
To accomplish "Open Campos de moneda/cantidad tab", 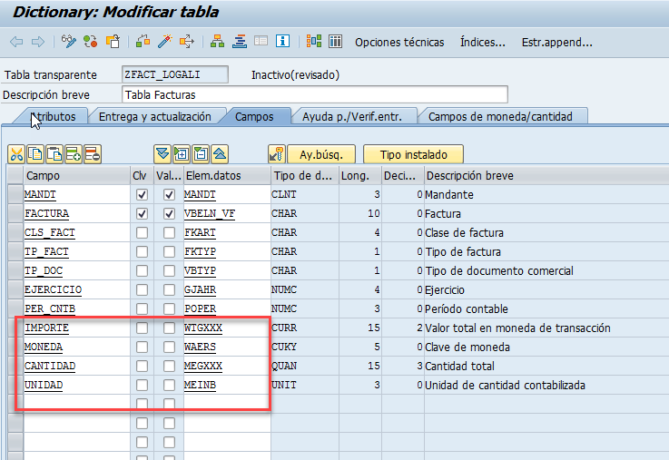I will 500,116.
